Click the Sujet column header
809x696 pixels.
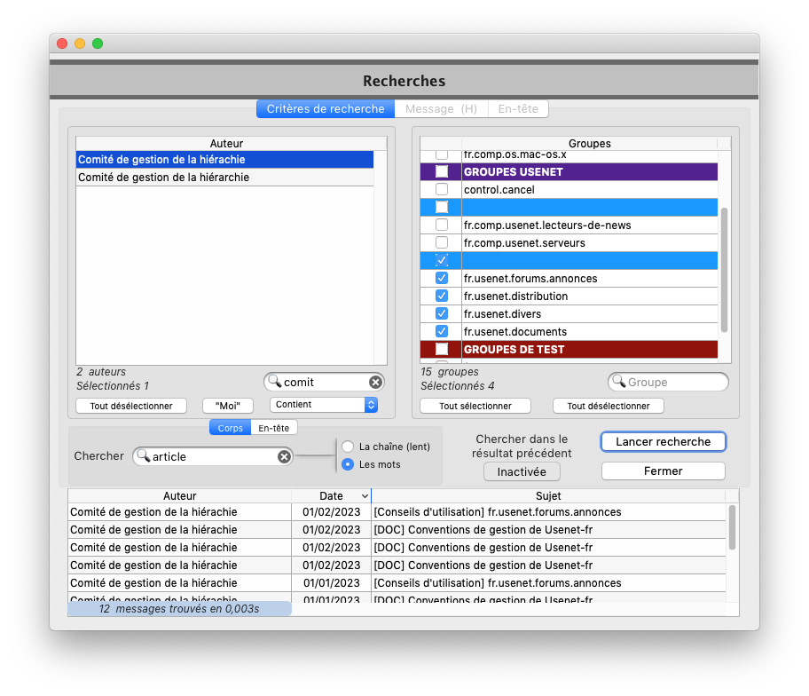[548, 496]
